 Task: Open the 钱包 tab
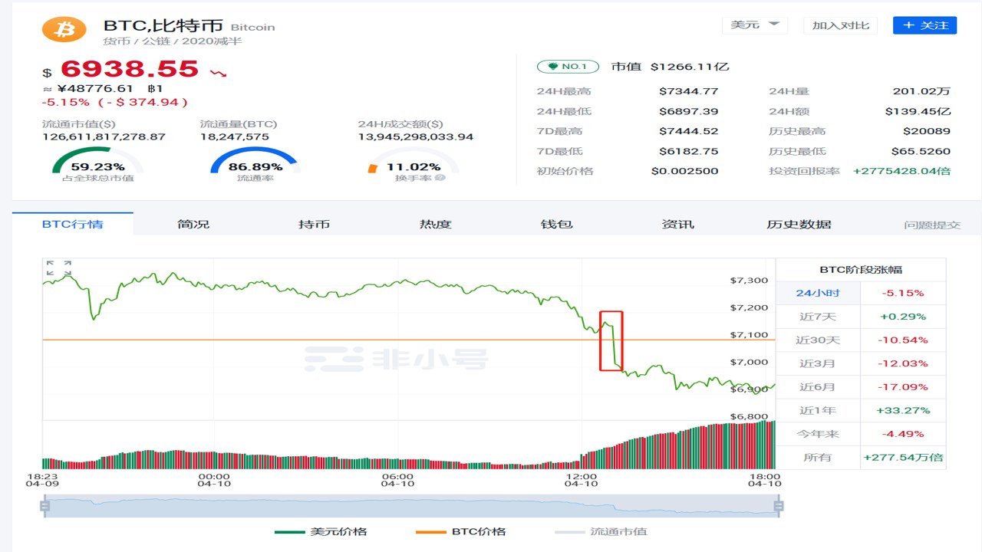point(556,224)
